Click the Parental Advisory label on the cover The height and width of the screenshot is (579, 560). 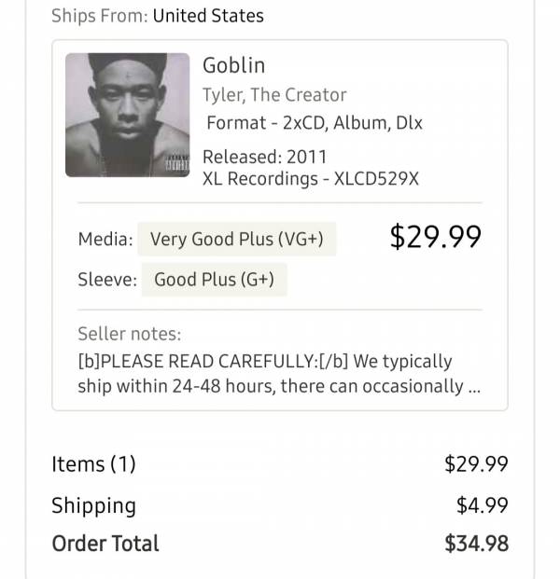176,163
